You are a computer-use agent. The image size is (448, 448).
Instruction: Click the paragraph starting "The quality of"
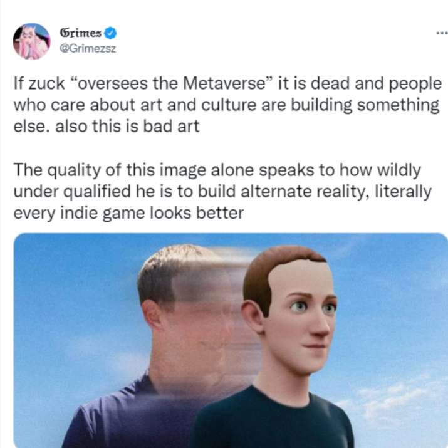pyautogui.click(x=223, y=192)
